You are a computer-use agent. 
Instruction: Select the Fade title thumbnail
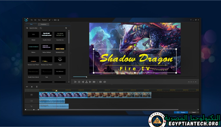tap(47, 72)
